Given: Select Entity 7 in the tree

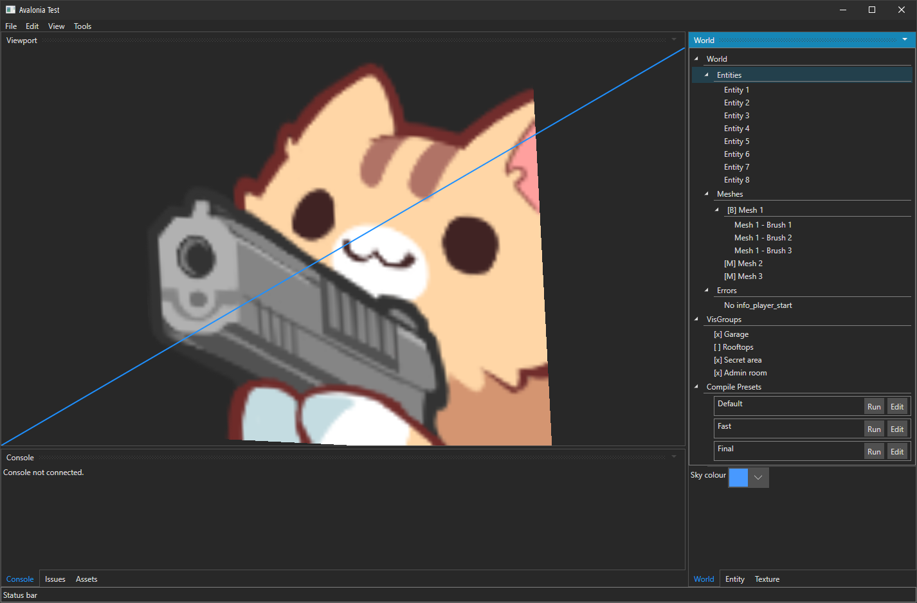Looking at the screenshot, I should (736, 167).
